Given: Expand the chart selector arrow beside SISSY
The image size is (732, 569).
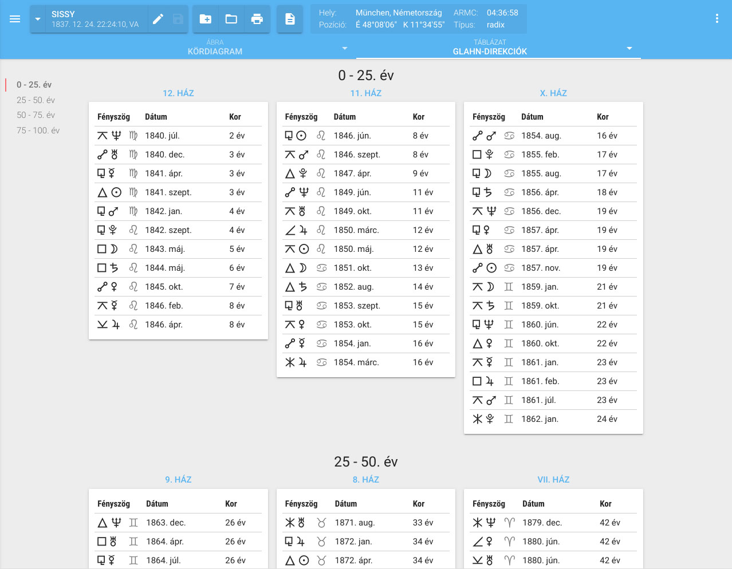Looking at the screenshot, I should coord(38,19).
